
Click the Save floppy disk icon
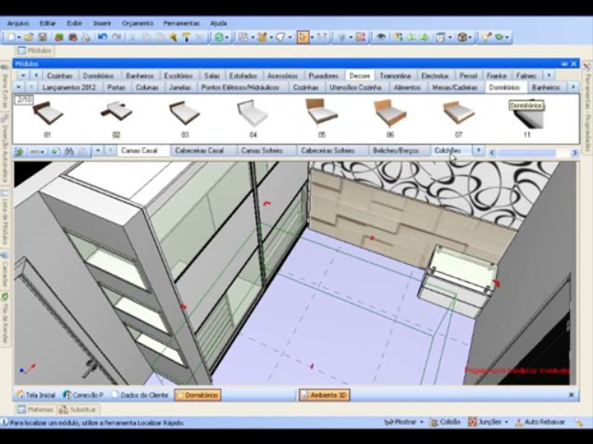click(x=43, y=37)
